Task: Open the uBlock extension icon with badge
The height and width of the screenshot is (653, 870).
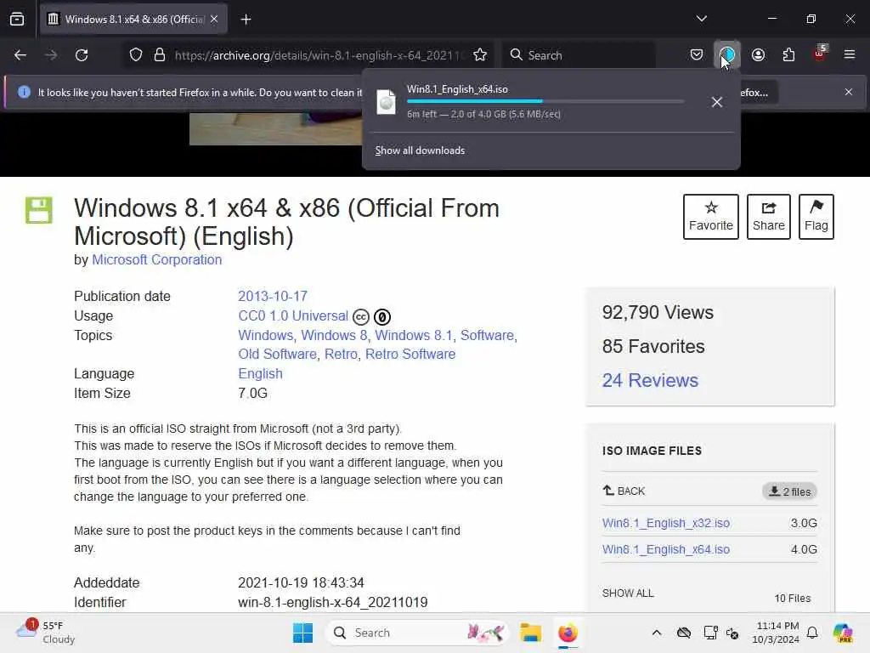Action: point(820,54)
